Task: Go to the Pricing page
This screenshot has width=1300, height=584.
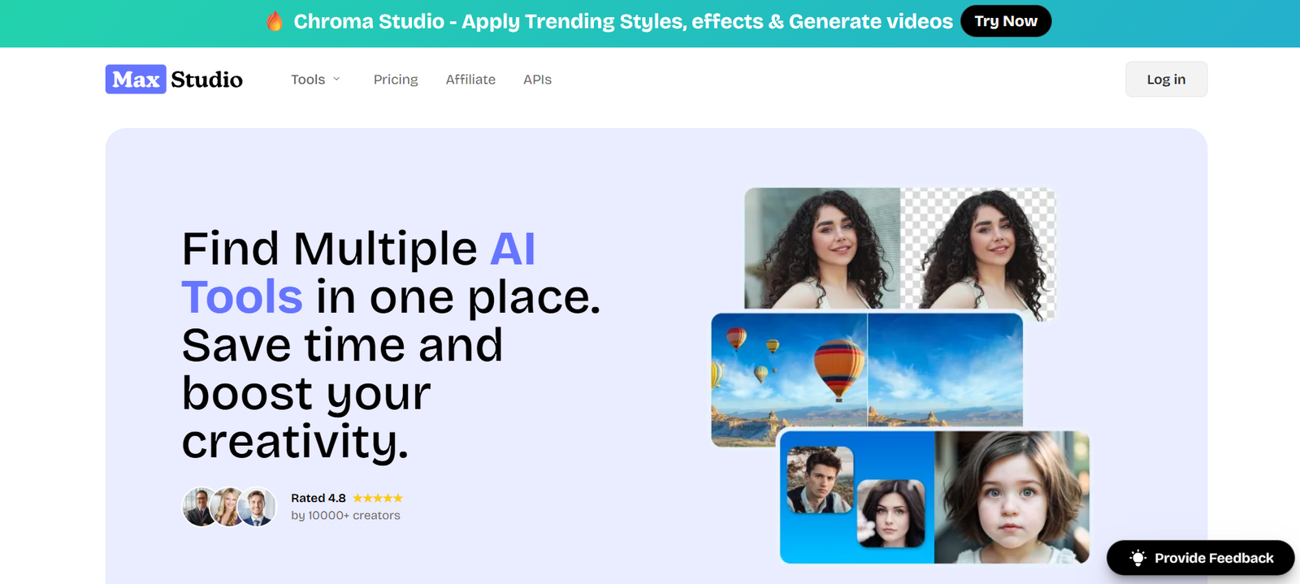Action: [x=396, y=80]
